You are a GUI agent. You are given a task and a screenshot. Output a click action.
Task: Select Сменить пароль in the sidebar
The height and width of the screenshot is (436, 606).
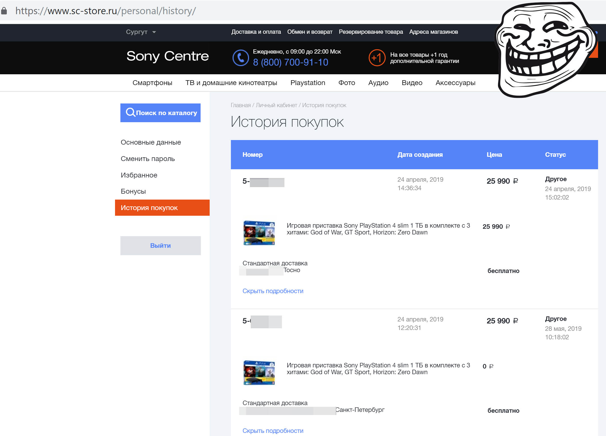point(148,159)
